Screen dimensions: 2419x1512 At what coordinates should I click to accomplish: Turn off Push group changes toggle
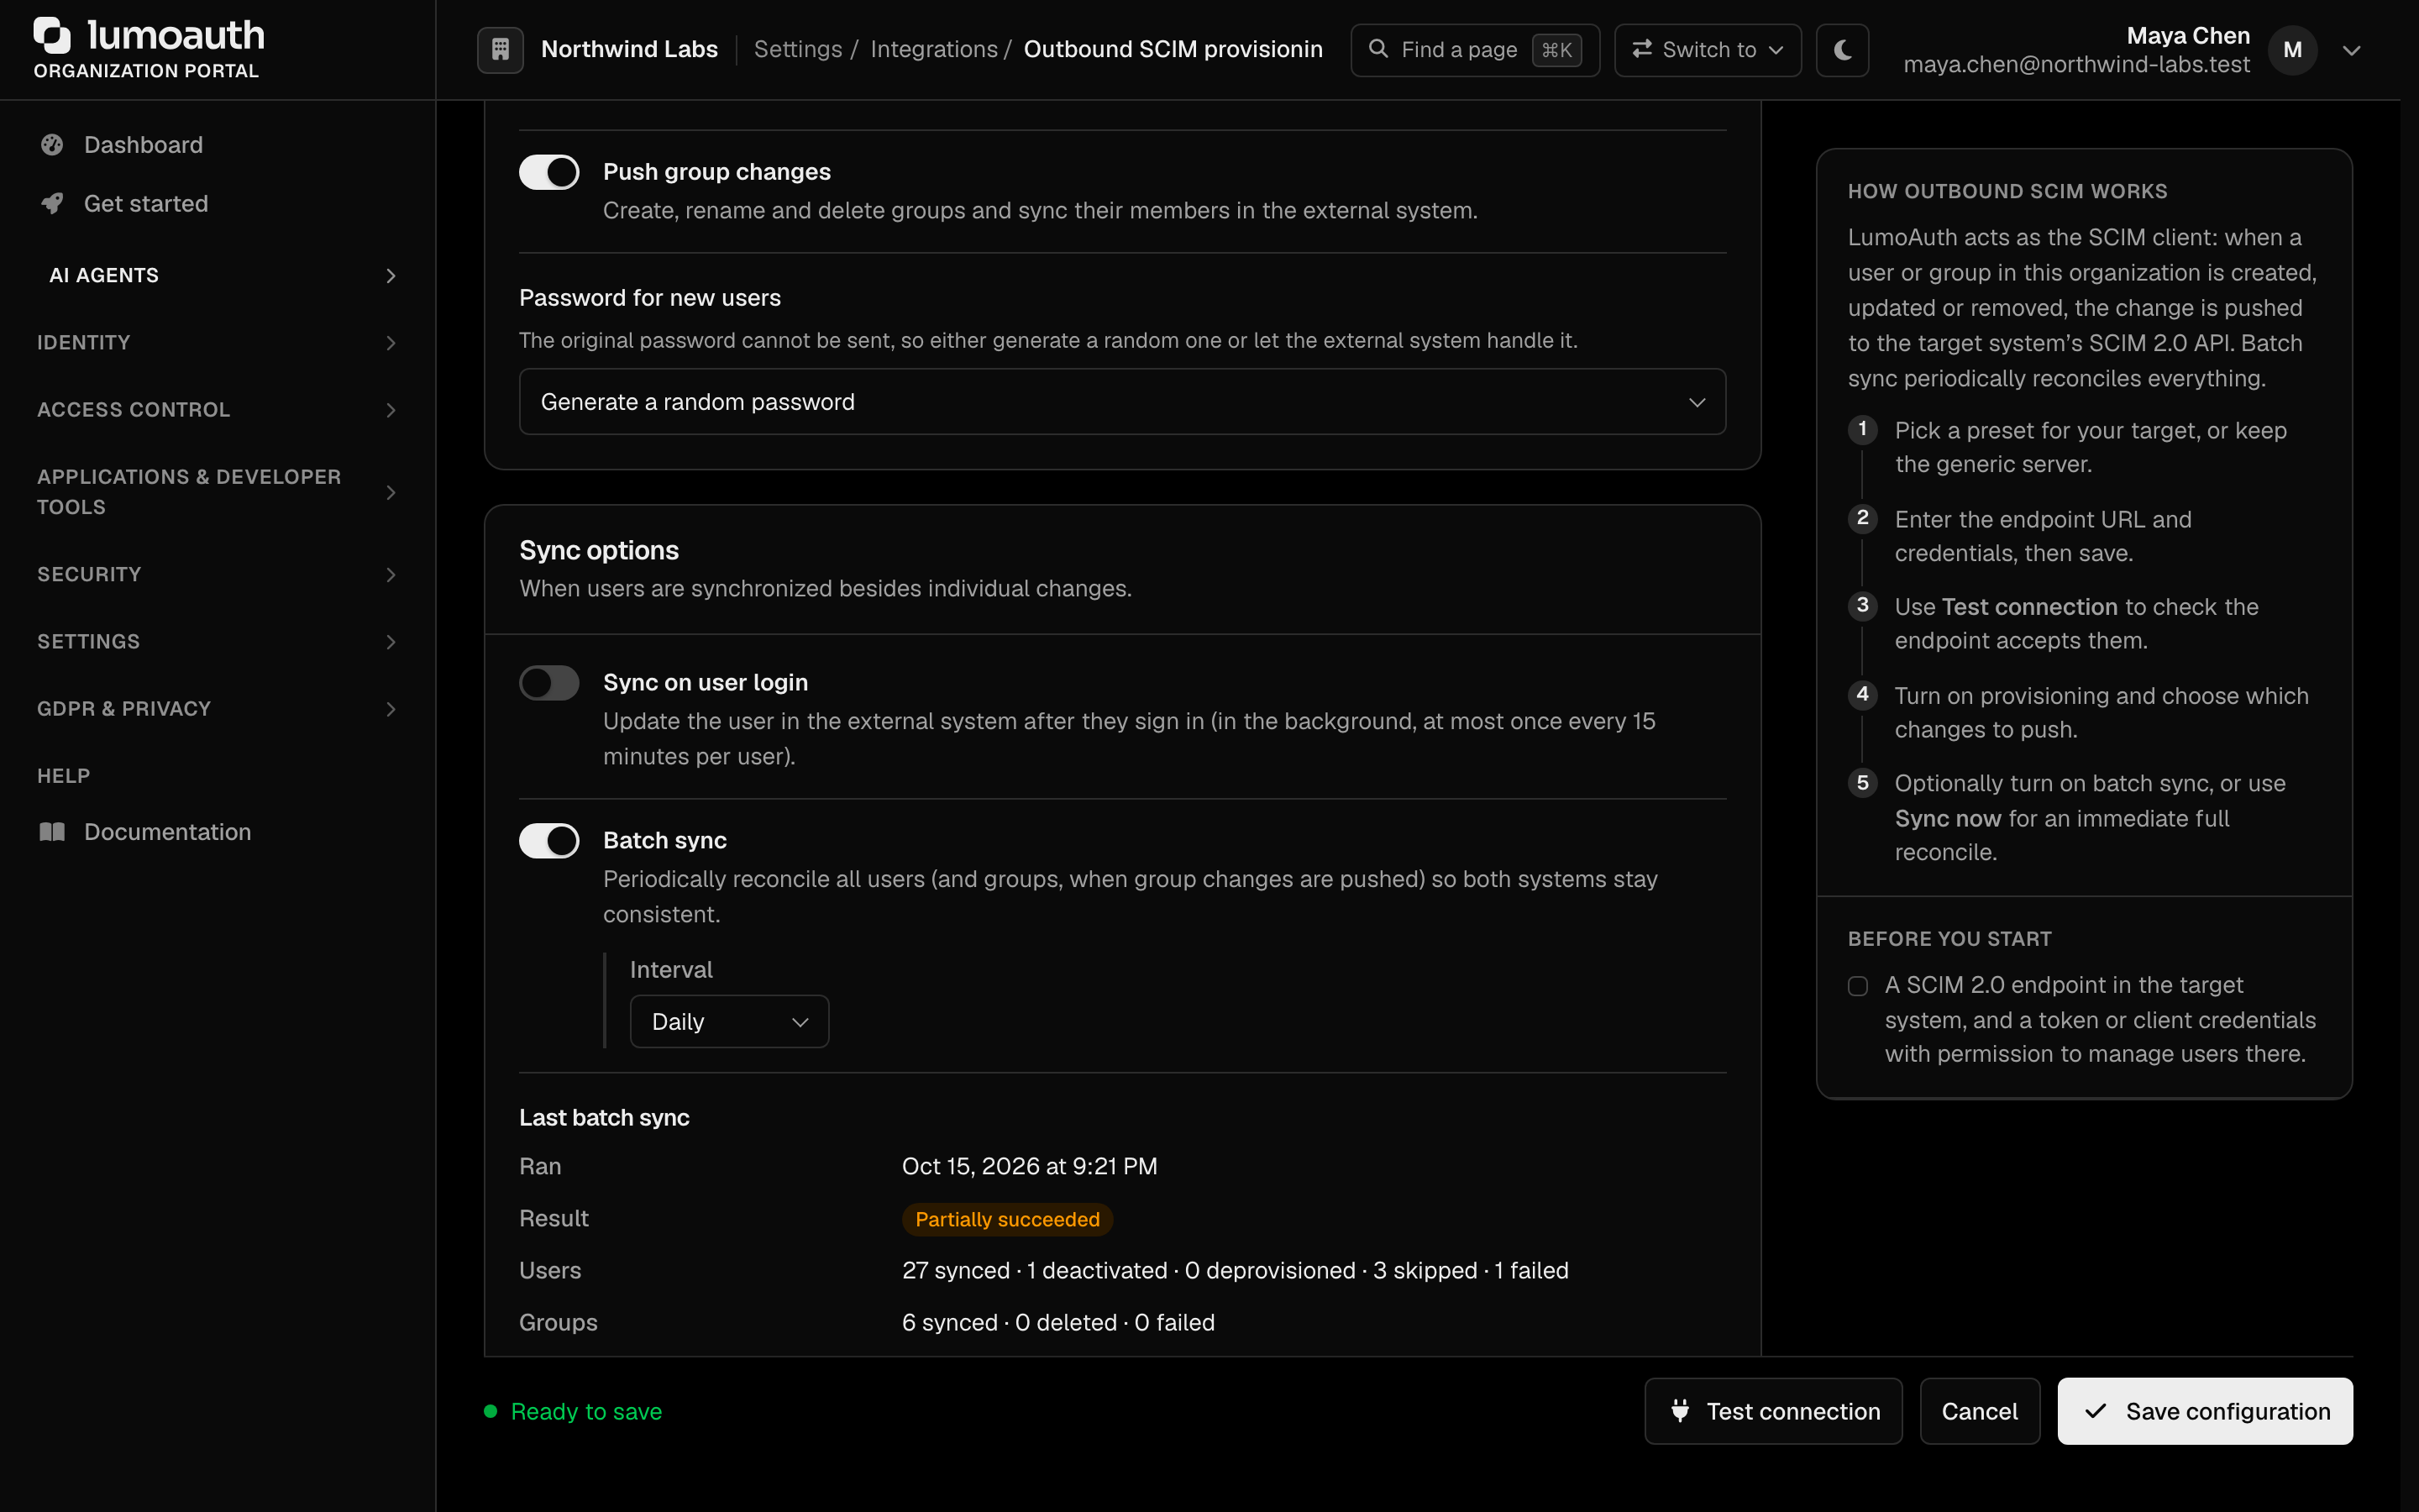pyautogui.click(x=548, y=172)
